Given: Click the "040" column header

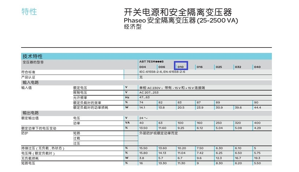Looking at the screenshot, I should (x=257, y=67).
